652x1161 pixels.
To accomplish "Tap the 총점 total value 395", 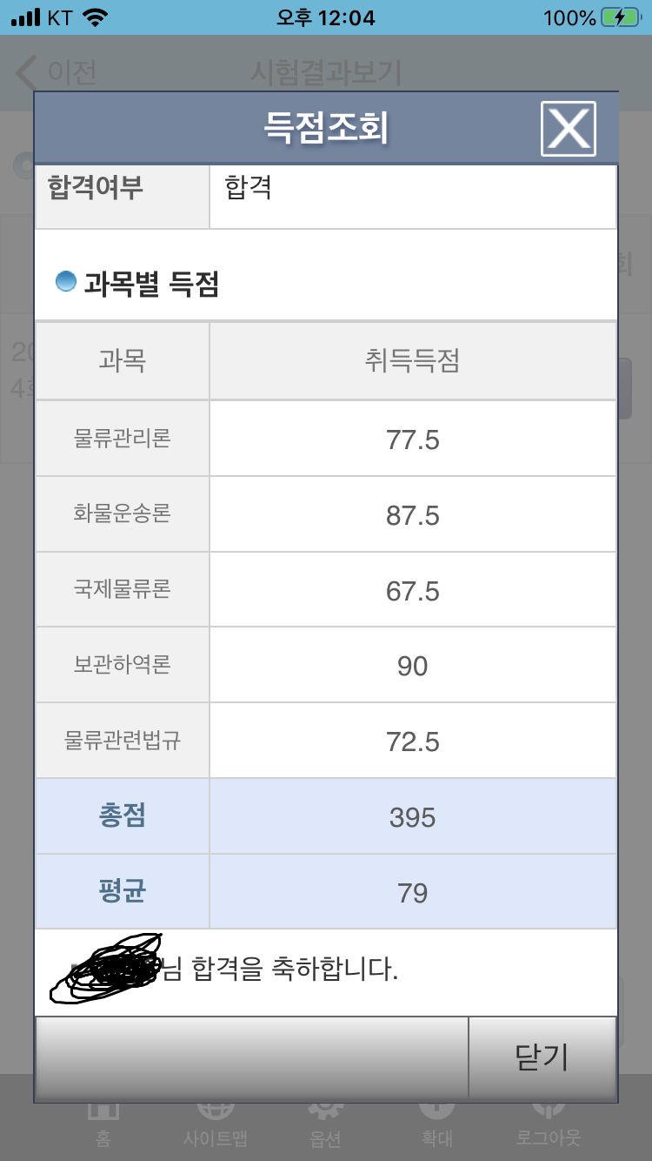I will (x=412, y=817).
